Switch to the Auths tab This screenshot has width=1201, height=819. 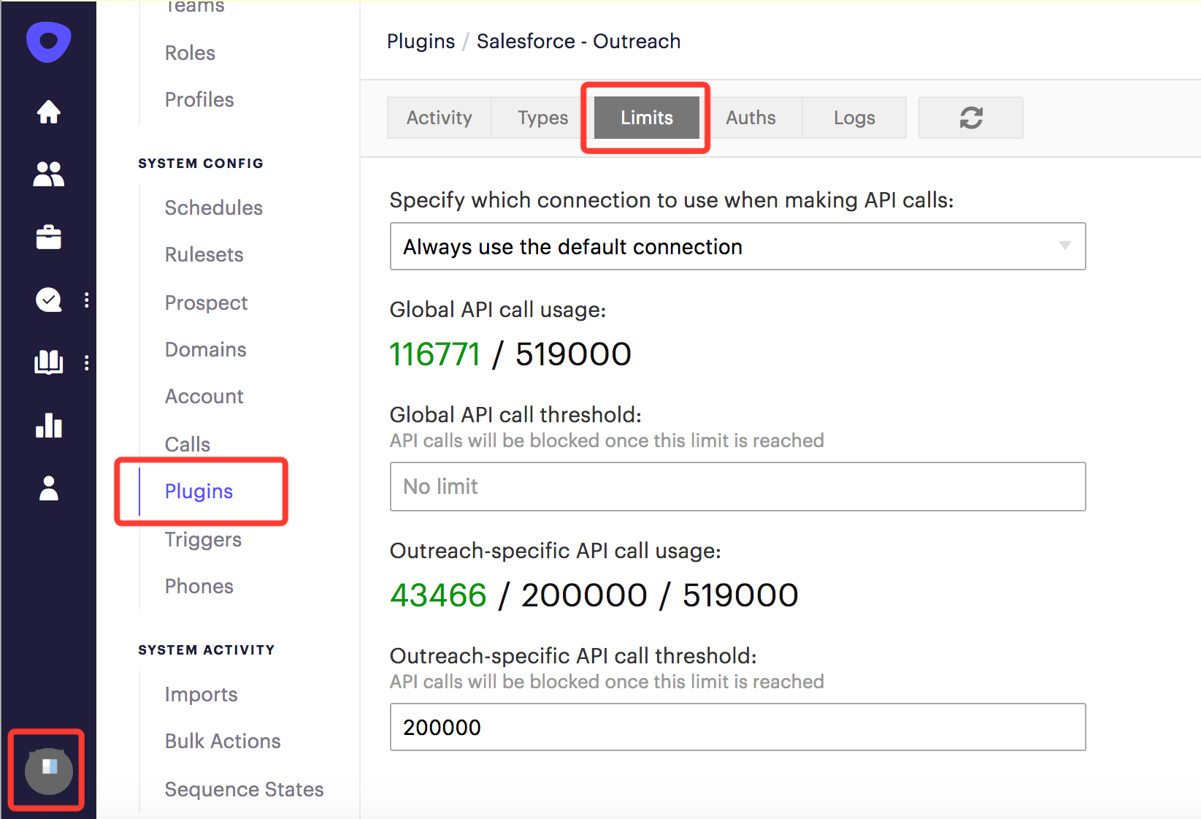(751, 118)
